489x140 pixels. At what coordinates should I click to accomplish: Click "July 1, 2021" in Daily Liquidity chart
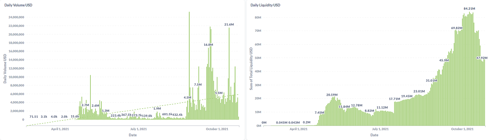click(x=380, y=129)
